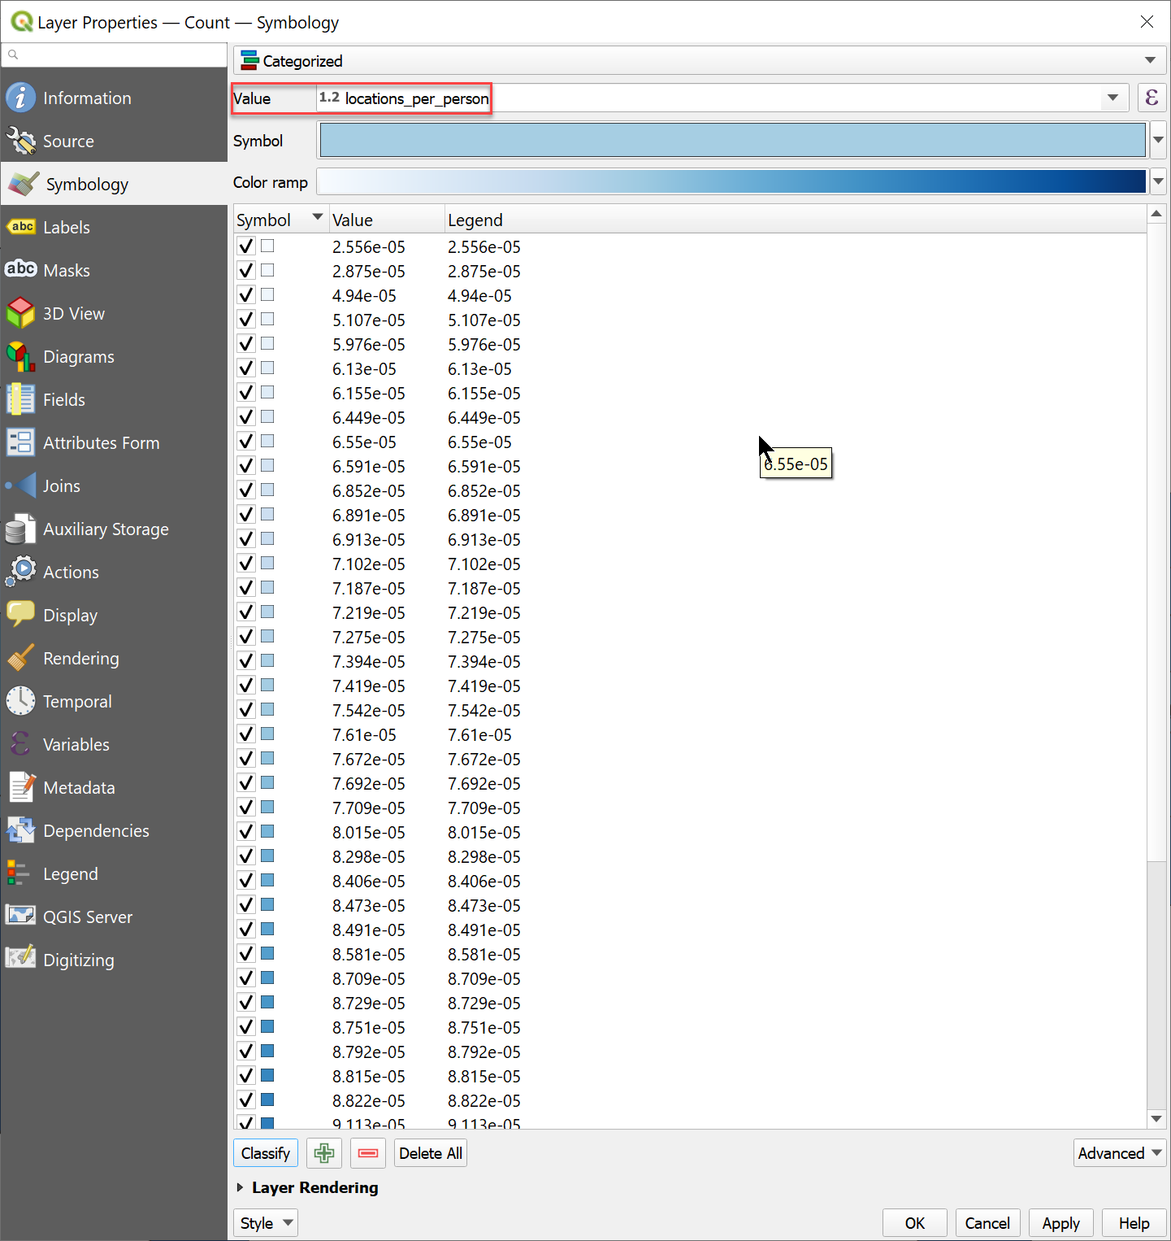
Task: Click the category list scrollbar down arrow
Action: point(1156,1119)
